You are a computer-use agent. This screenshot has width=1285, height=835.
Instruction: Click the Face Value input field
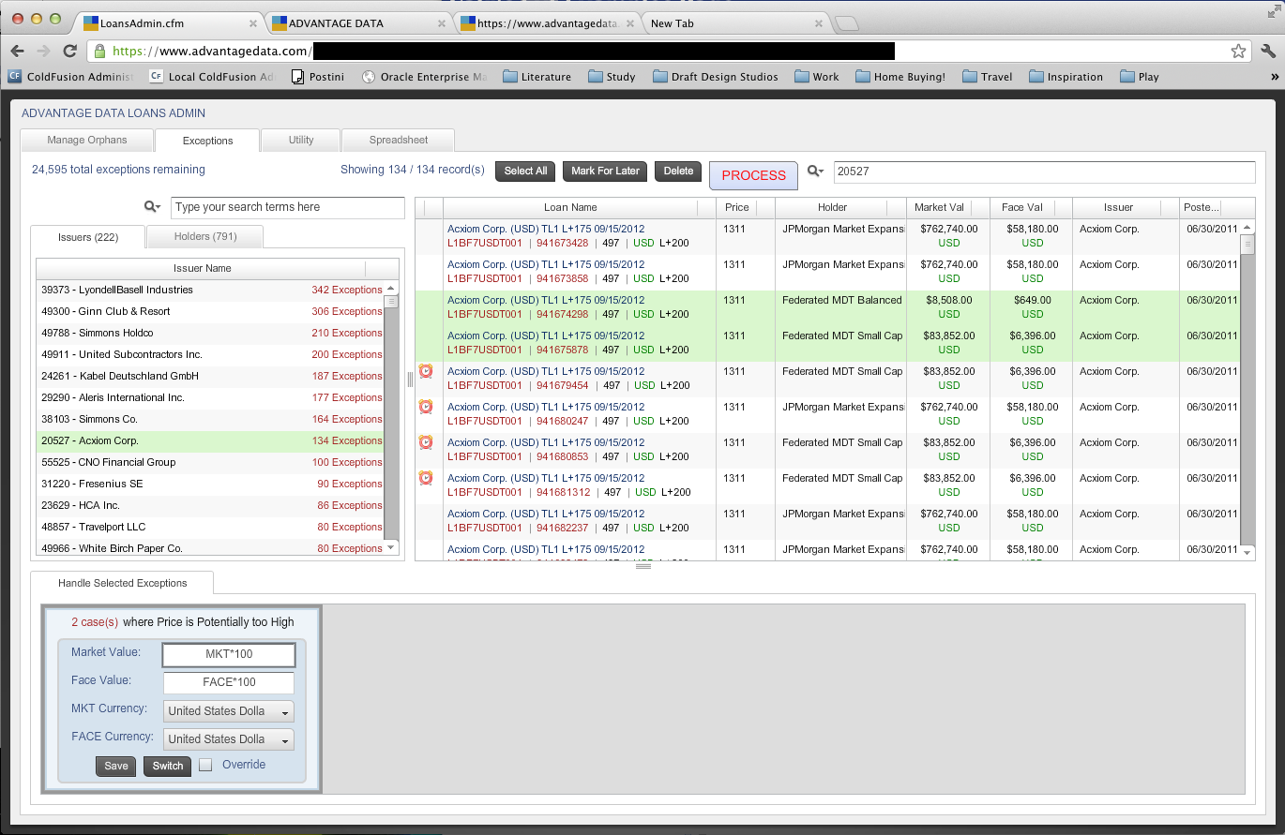coord(229,683)
